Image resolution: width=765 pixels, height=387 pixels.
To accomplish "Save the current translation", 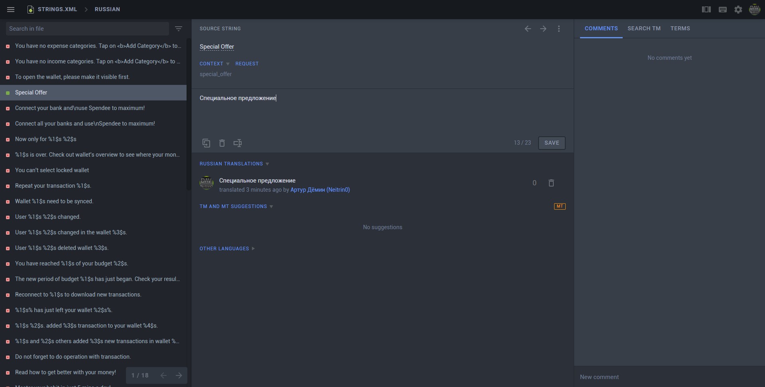I will [552, 143].
